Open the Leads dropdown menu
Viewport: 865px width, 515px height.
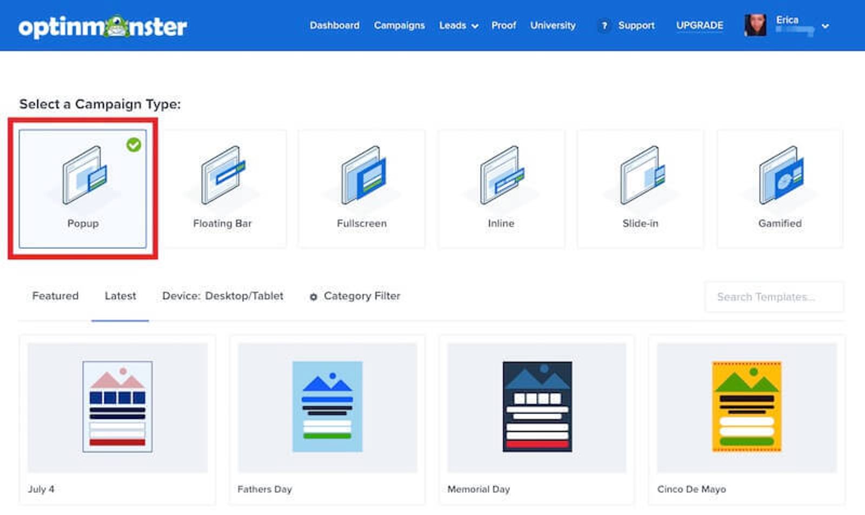457,25
